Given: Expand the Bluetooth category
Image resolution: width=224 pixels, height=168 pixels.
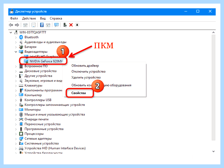Looking at the screenshot, I should pyautogui.click(x=16, y=37).
